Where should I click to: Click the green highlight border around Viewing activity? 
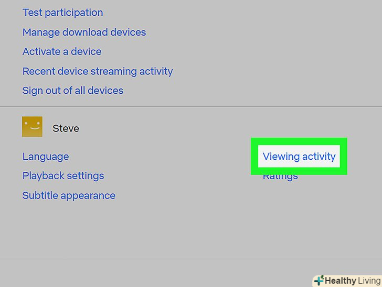pos(255,156)
